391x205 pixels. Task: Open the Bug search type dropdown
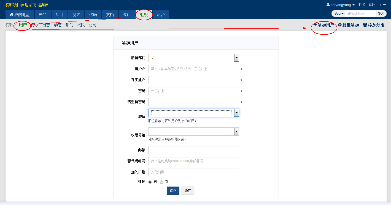[x=339, y=13]
